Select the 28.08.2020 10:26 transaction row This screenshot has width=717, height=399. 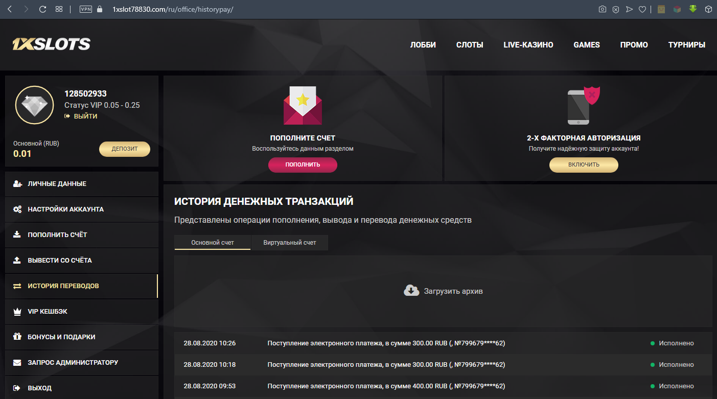click(x=443, y=343)
